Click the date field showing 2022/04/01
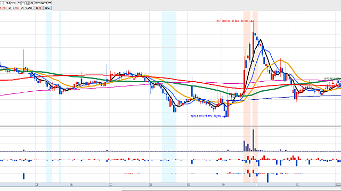This screenshot has width=341, height=191. pos(40,3)
